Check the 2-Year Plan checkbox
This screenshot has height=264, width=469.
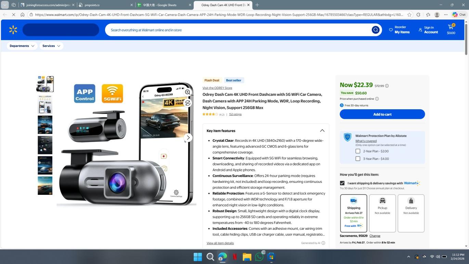coord(358,151)
